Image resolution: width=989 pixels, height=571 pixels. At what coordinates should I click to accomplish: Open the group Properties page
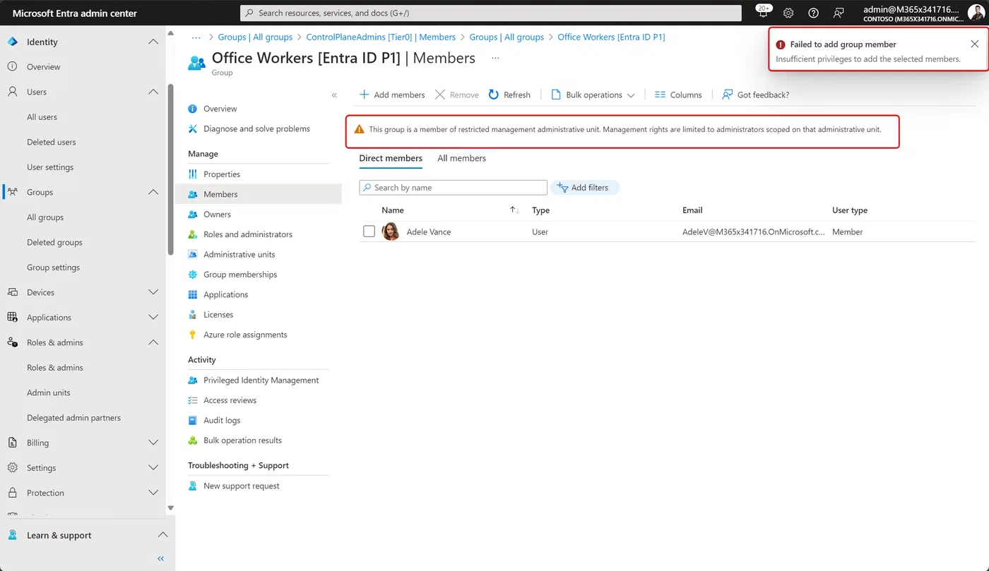click(222, 174)
